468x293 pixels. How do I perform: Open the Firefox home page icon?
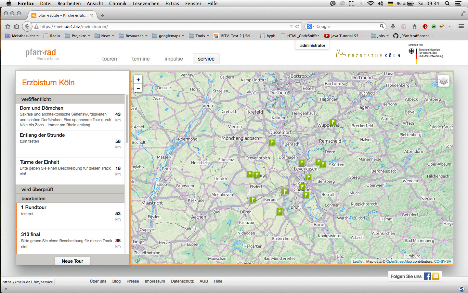[x=414, y=26]
